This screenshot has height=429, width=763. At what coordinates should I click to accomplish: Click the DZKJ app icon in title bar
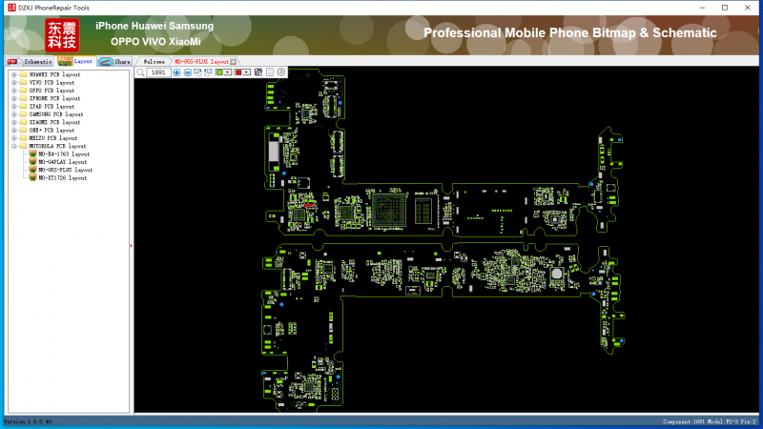pos(11,8)
